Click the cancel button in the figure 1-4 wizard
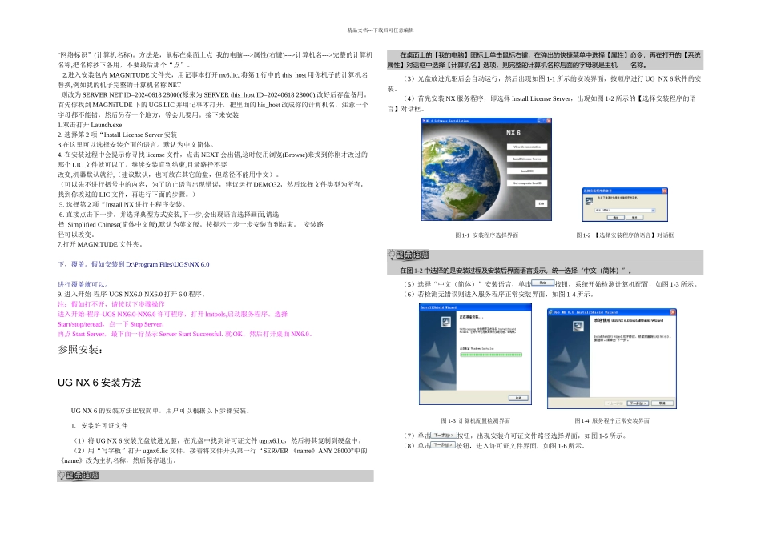Viewport: 761px width, 538px height. tap(662, 403)
